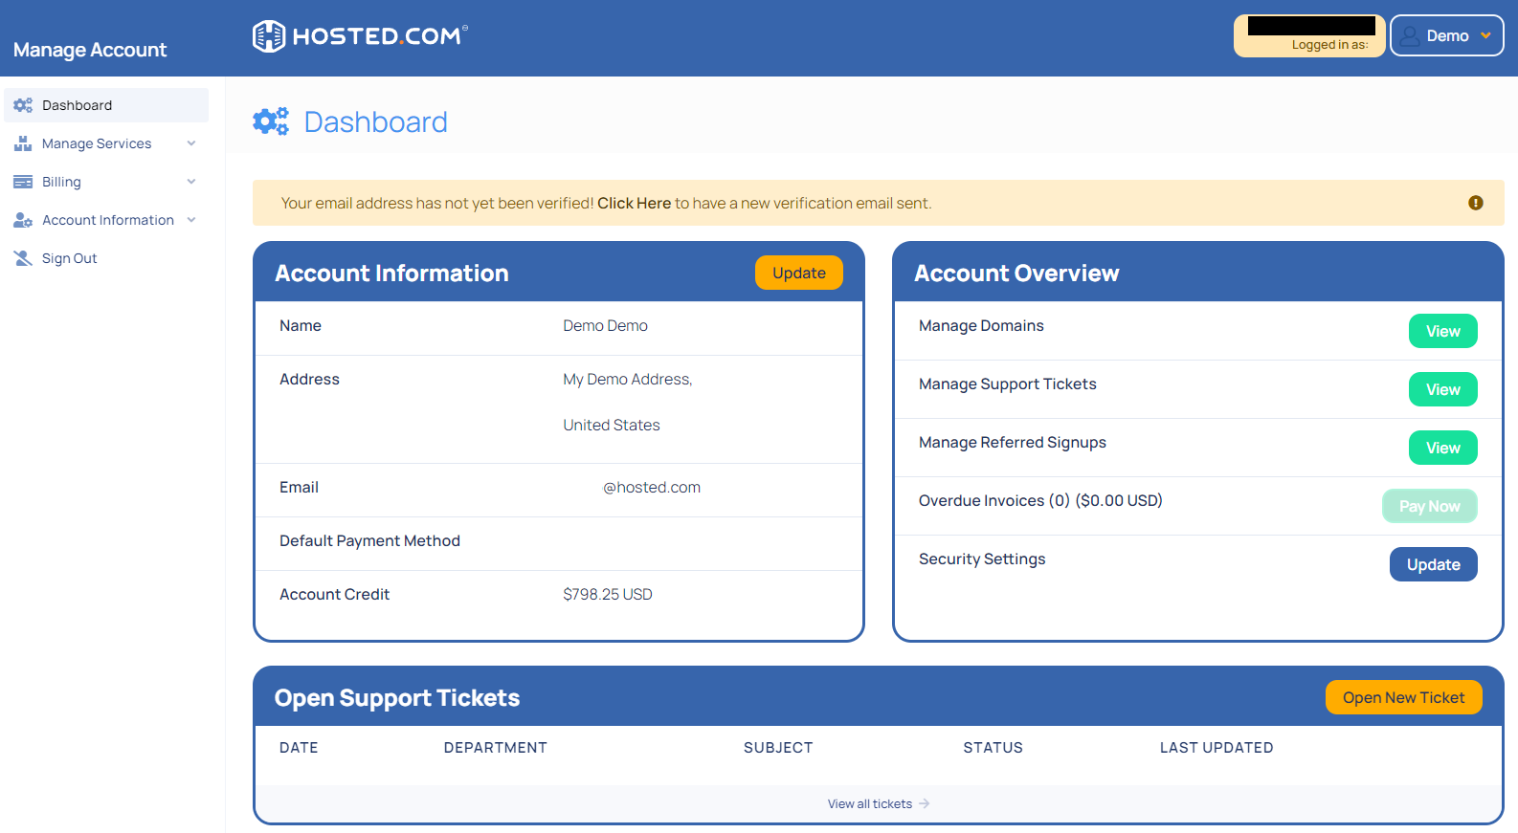1518x833 pixels.
Task: Click the SUBJECT column header
Action: 778,748
